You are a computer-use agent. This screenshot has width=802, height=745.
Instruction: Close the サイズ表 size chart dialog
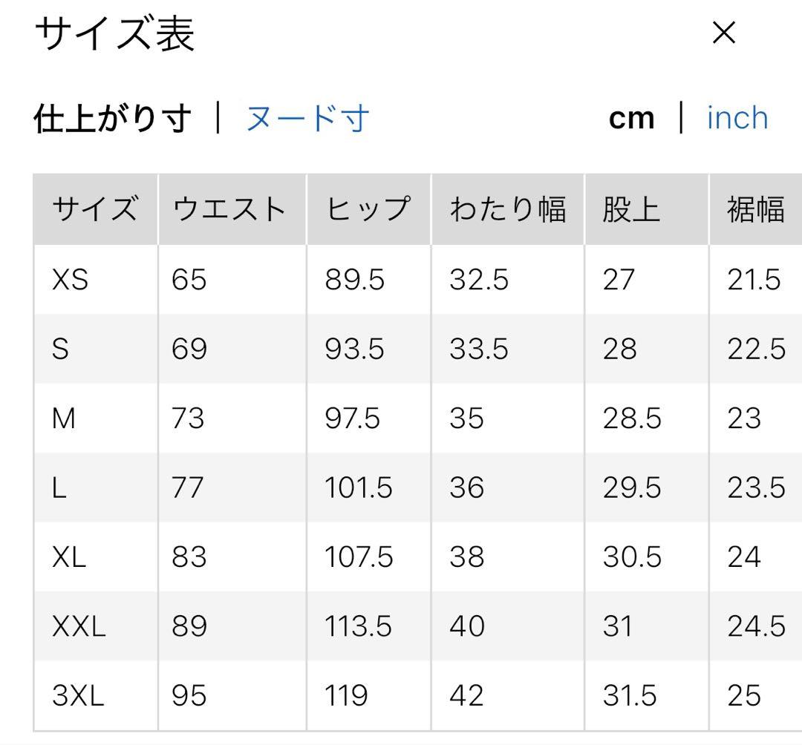click(723, 33)
